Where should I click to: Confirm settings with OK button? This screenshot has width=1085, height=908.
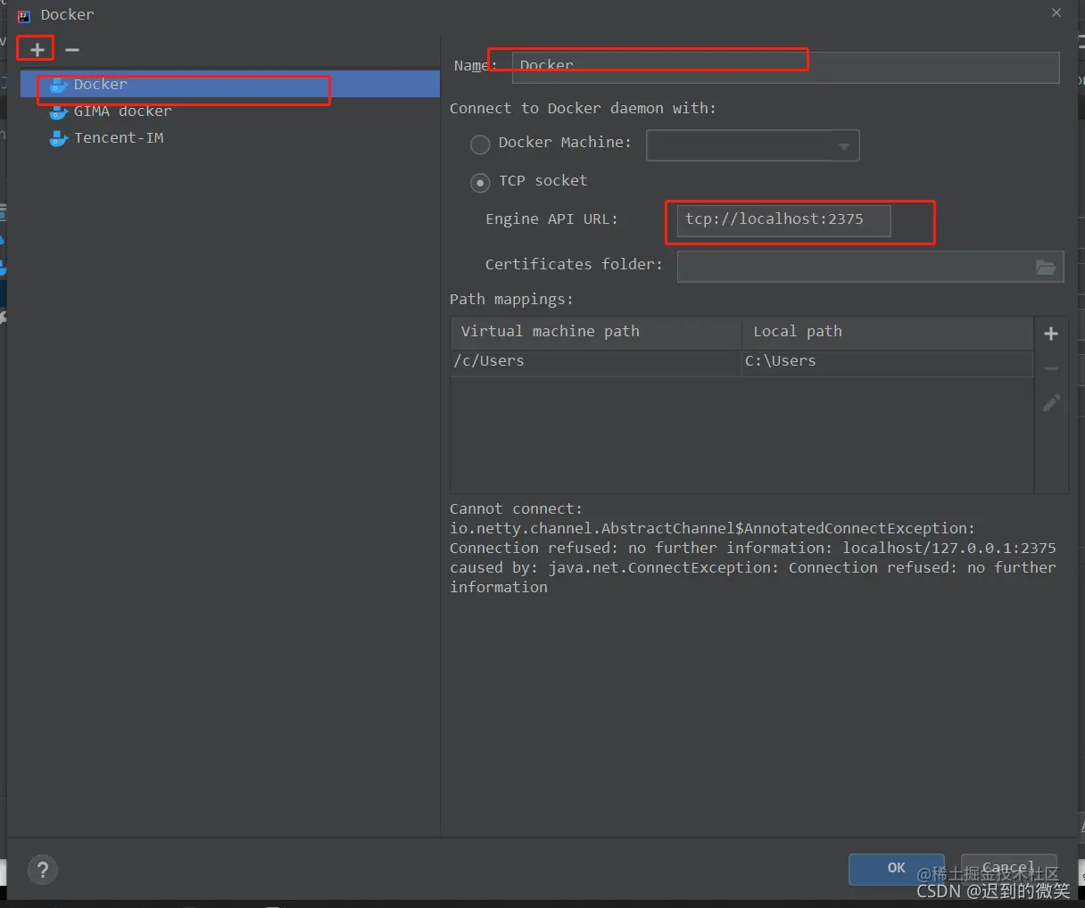(x=896, y=869)
